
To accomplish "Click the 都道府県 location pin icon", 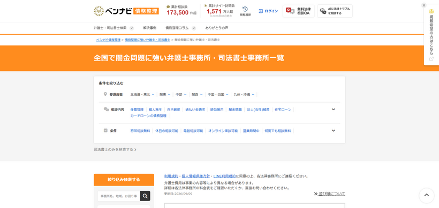I will click(x=105, y=94).
